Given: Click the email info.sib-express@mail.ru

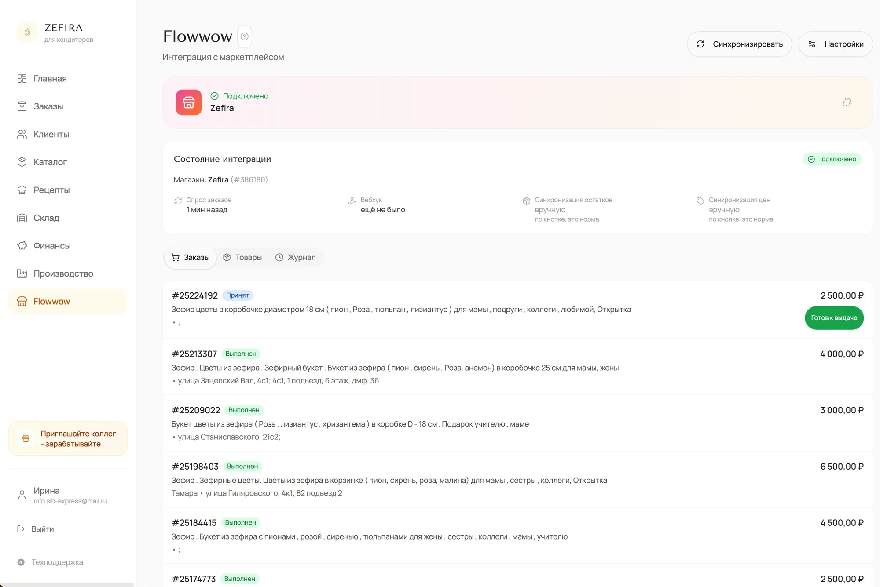Looking at the screenshot, I should 70,501.
